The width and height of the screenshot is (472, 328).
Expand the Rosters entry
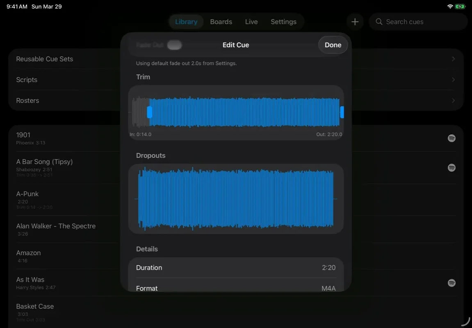point(454,100)
